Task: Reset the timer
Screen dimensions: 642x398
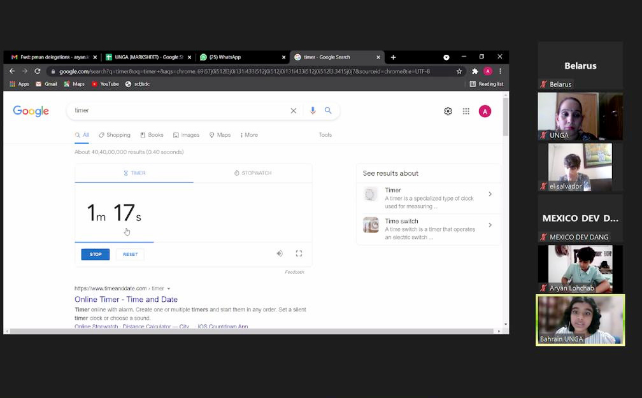Action: tap(130, 254)
